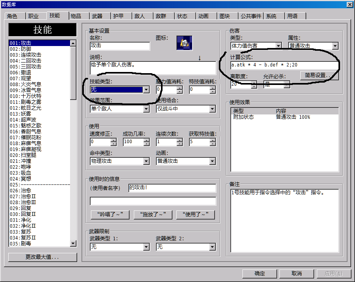Decrease the 获取特技值 spinner value

(x=213, y=144)
